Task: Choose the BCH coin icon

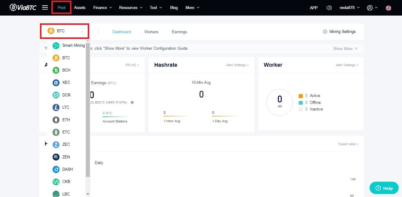Action: (56, 70)
